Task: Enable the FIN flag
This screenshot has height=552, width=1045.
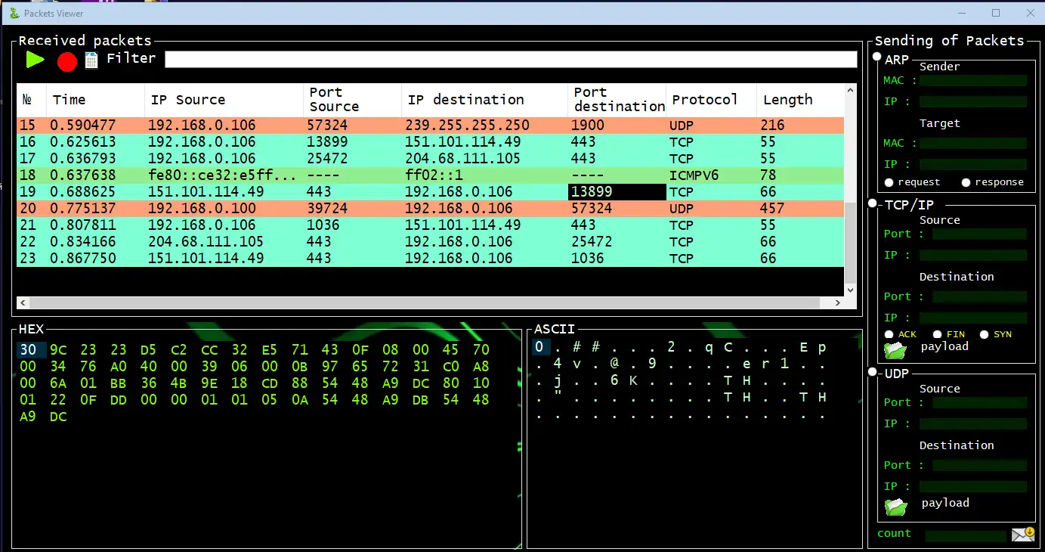Action: click(x=937, y=334)
